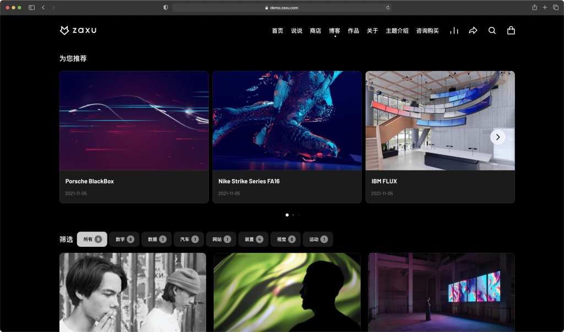Show Safari tab overview

(x=555, y=8)
